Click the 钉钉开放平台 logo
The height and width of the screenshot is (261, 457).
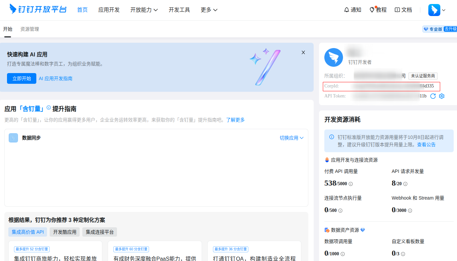click(37, 9)
